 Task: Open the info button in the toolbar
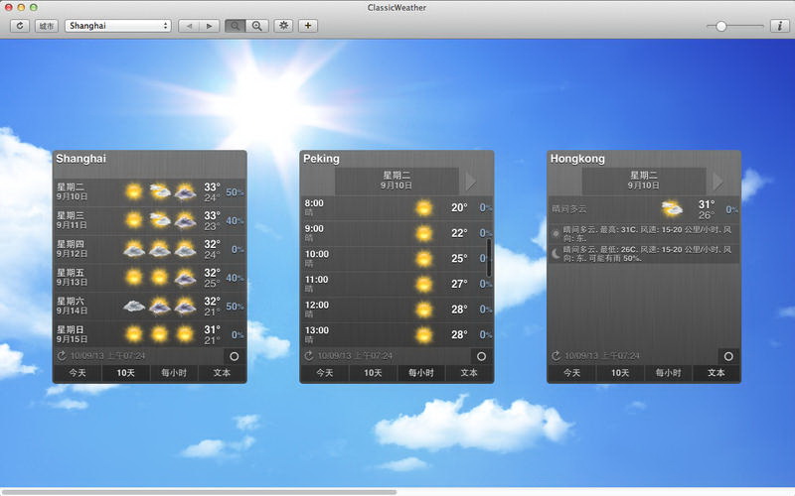click(779, 26)
